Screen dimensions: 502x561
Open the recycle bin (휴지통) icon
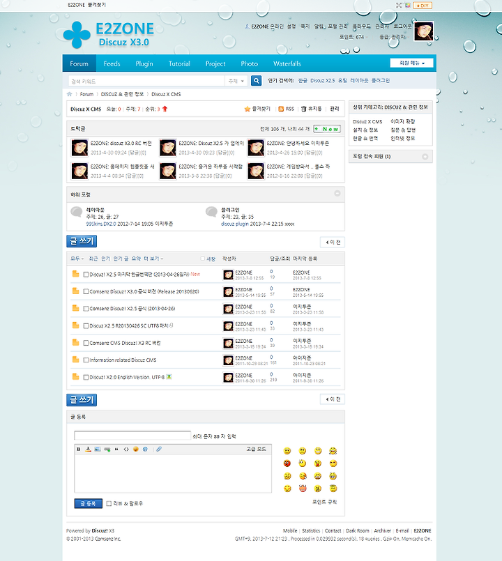click(x=303, y=109)
